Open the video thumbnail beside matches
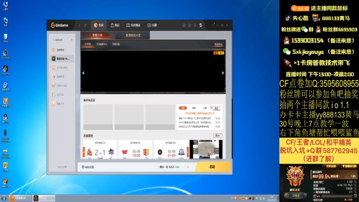Screen dimensions: 359x202 (x=206, y=149)
